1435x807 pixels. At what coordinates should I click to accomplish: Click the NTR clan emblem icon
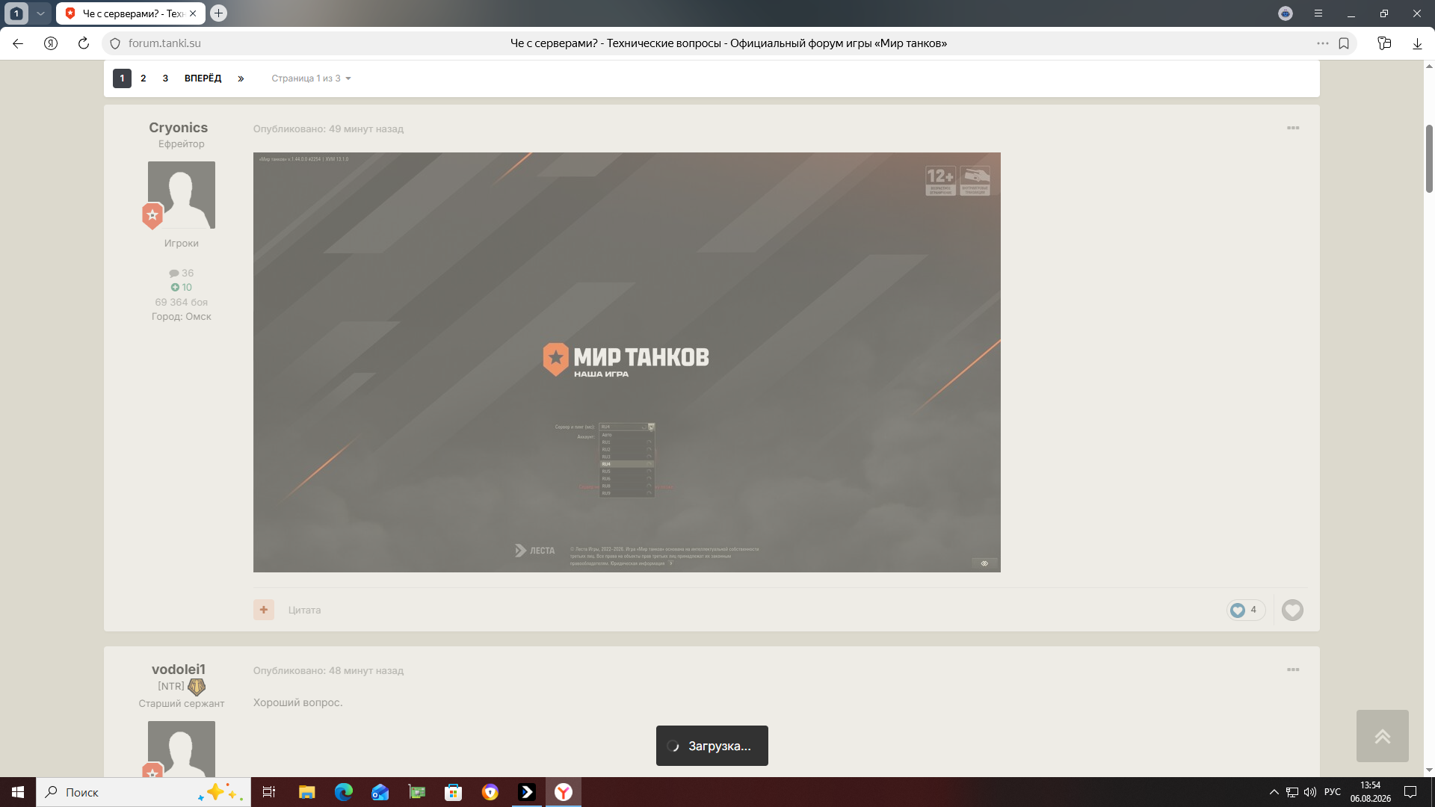pyautogui.click(x=197, y=687)
